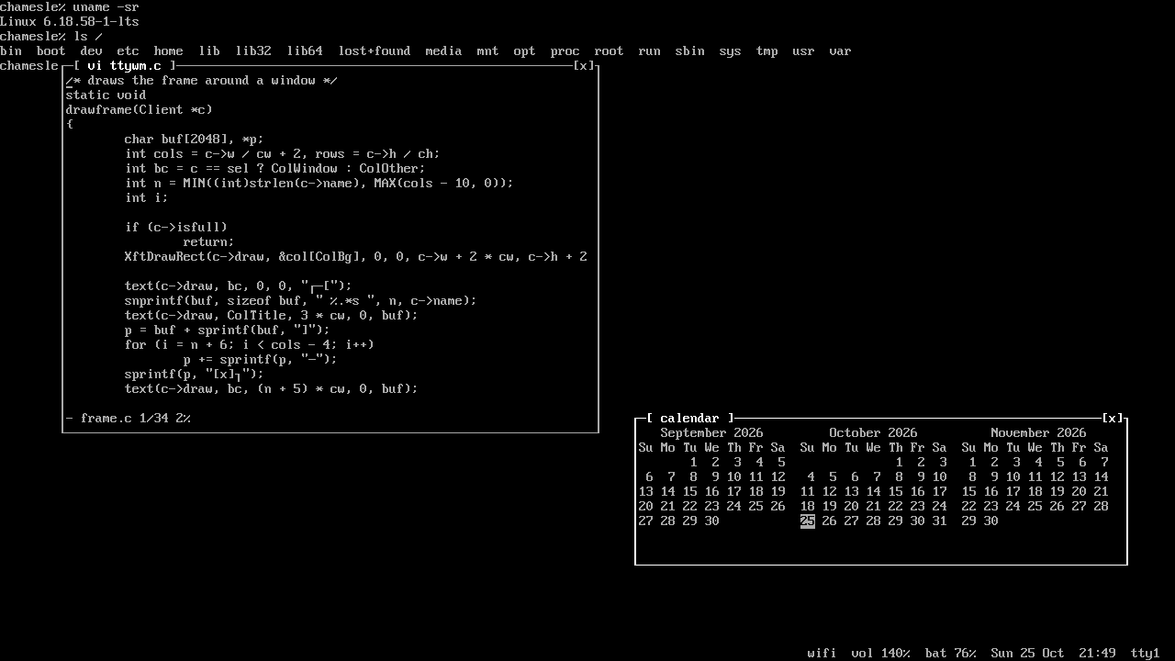Click the 21:49 clock in status bar
Image resolution: width=1175 pixels, height=661 pixels.
click(x=1098, y=654)
